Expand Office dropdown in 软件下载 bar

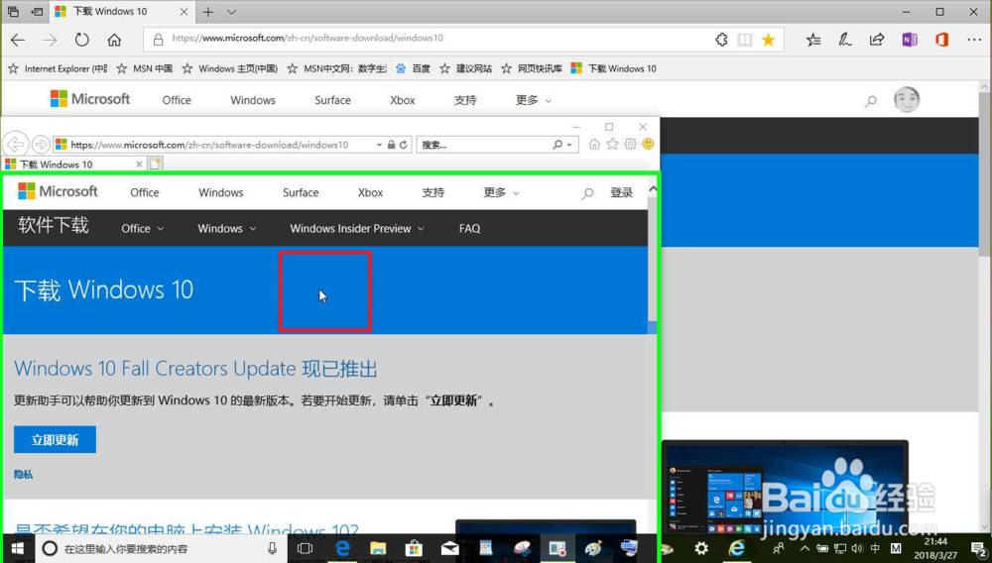point(142,229)
